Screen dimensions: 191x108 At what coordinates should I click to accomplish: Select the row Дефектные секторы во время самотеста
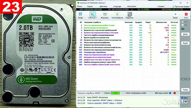128,60
